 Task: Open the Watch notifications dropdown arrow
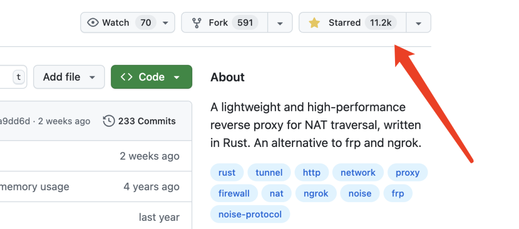pyautogui.click(x=165, y=23)
